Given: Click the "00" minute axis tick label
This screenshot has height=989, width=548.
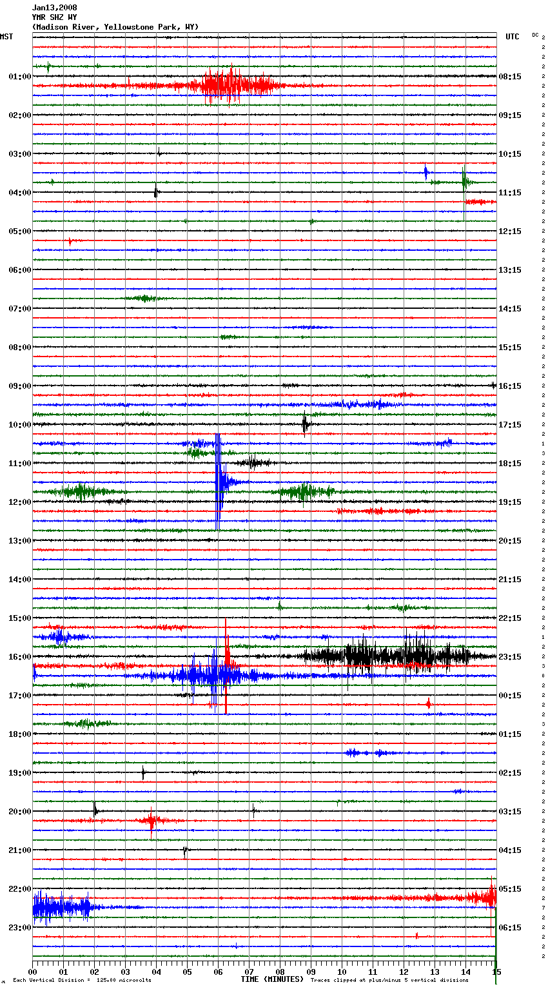Looking at the screenshot, I should pyautogui.click(x=32, y=972).
